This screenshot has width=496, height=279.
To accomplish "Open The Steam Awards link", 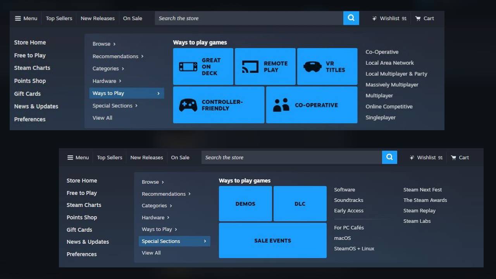I will coord(425,200).
